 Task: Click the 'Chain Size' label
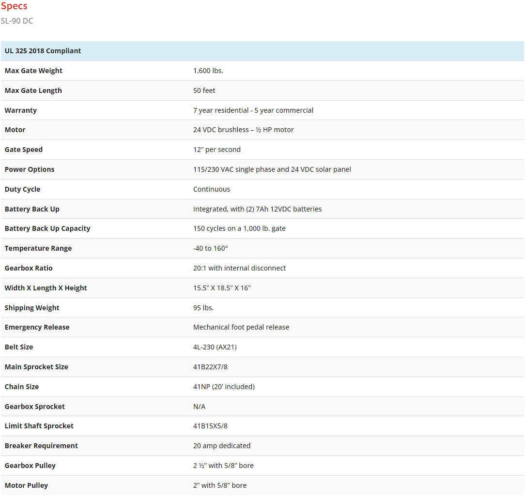click(x=21, y=387)
